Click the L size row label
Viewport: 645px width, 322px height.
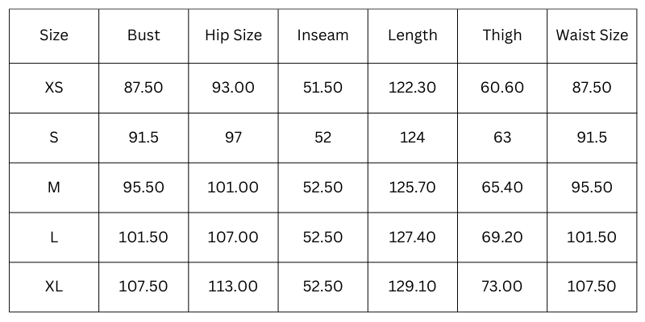(x=54, y=237)
